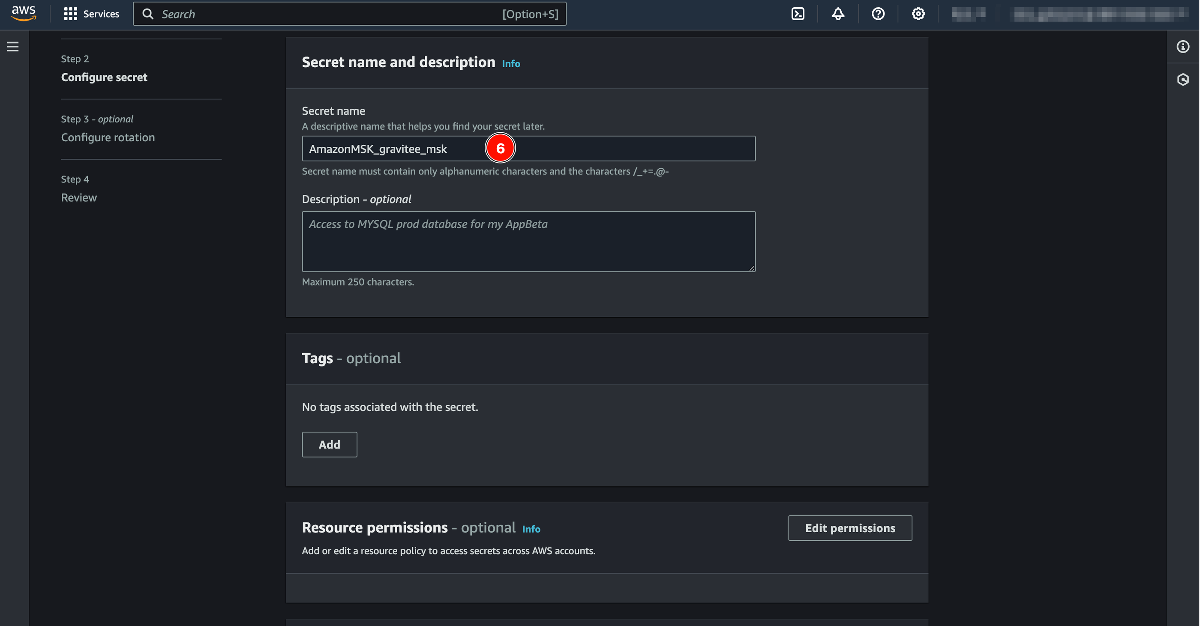Open Info link beside Resource permissions
This screenshot has height=626, width=1200.
(531, 529)
